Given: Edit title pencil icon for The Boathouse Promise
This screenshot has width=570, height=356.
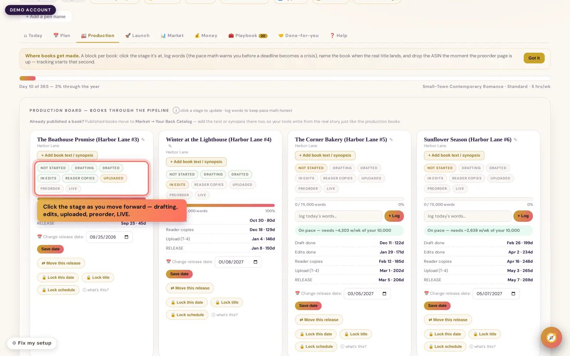Looking at the screenshot, I should 143,140.
